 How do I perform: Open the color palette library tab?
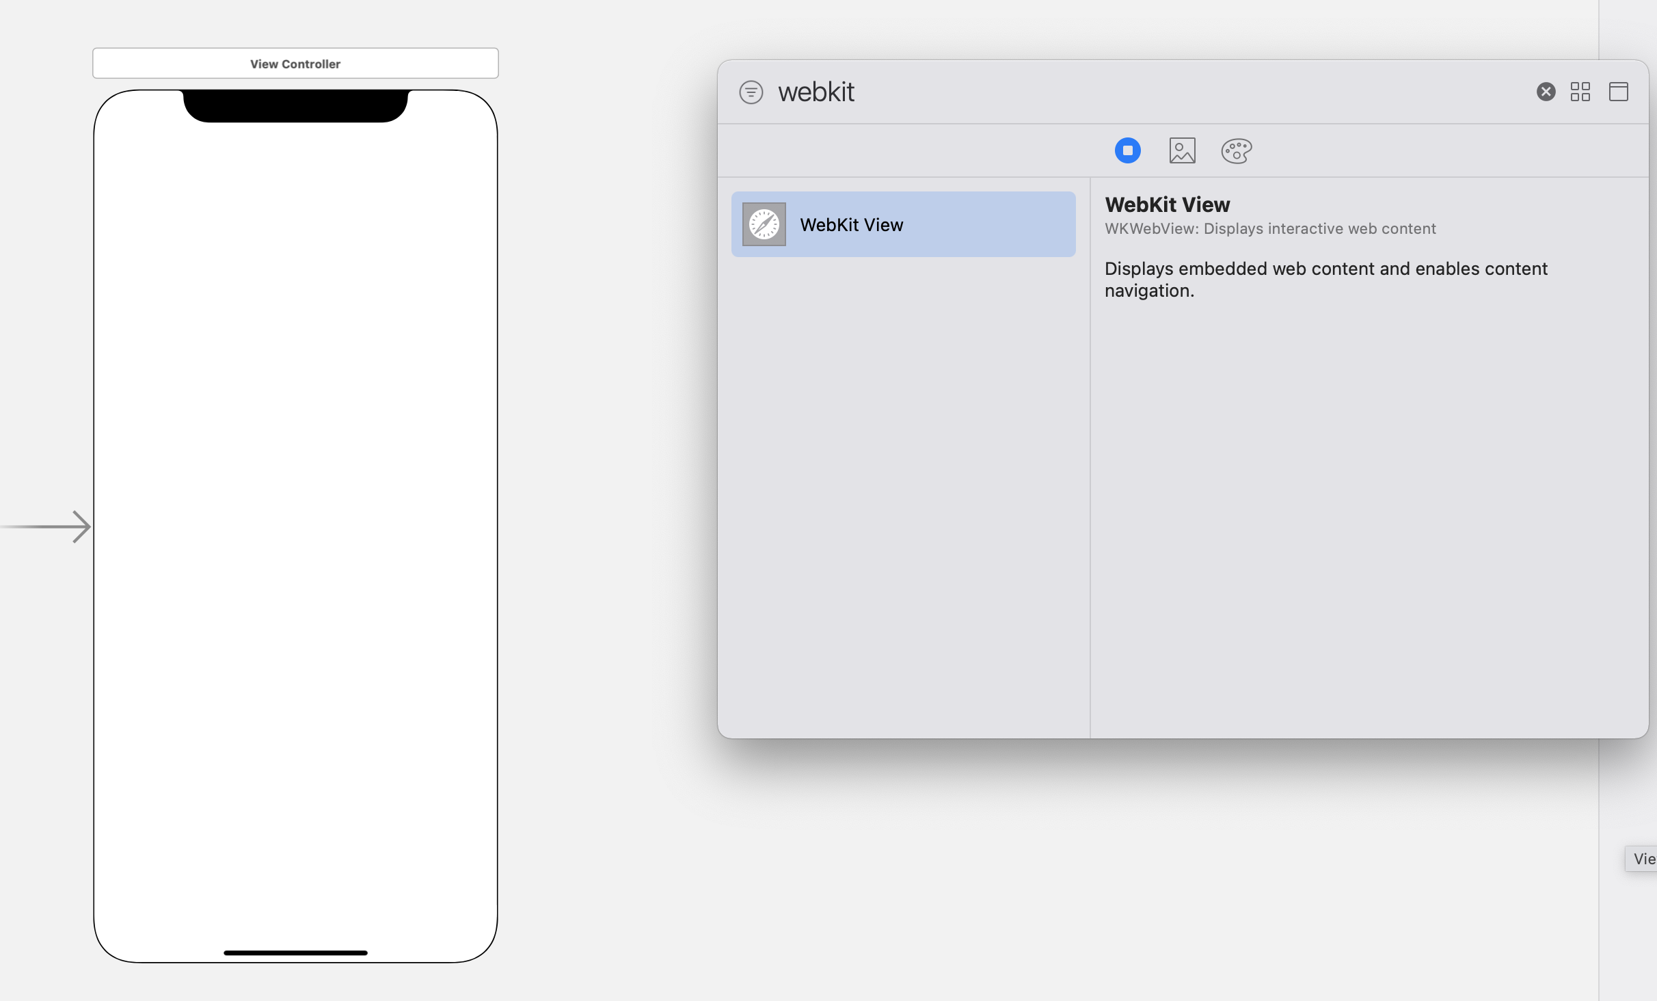pos(1236,150)
